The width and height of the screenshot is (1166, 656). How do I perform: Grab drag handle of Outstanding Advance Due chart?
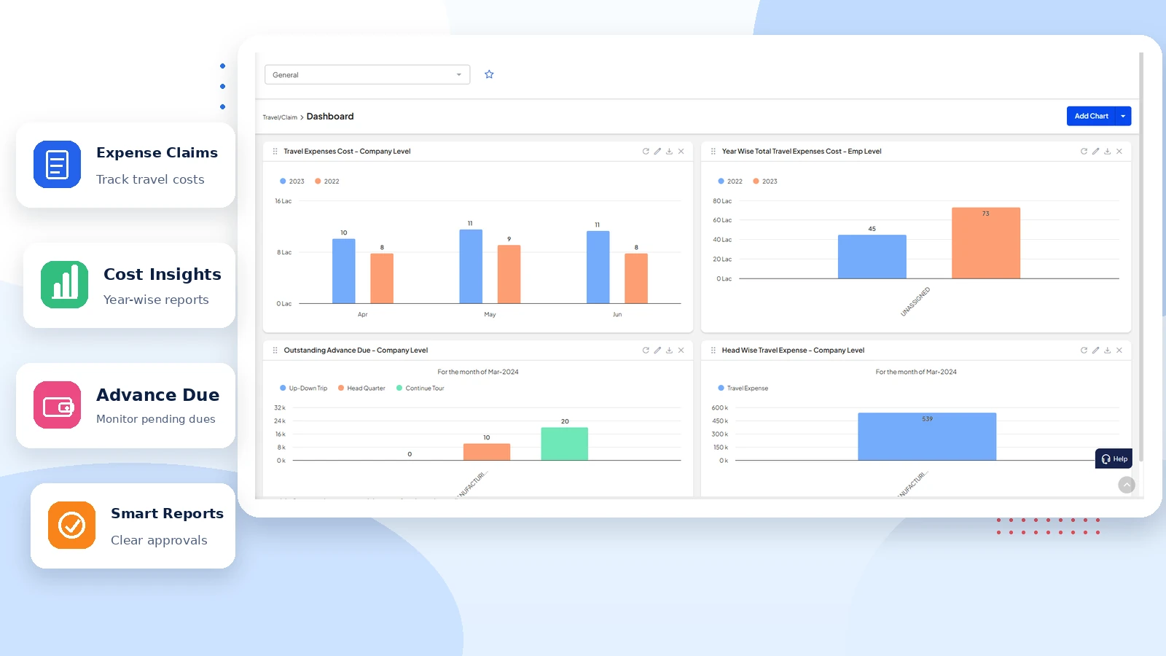[275, 351]
